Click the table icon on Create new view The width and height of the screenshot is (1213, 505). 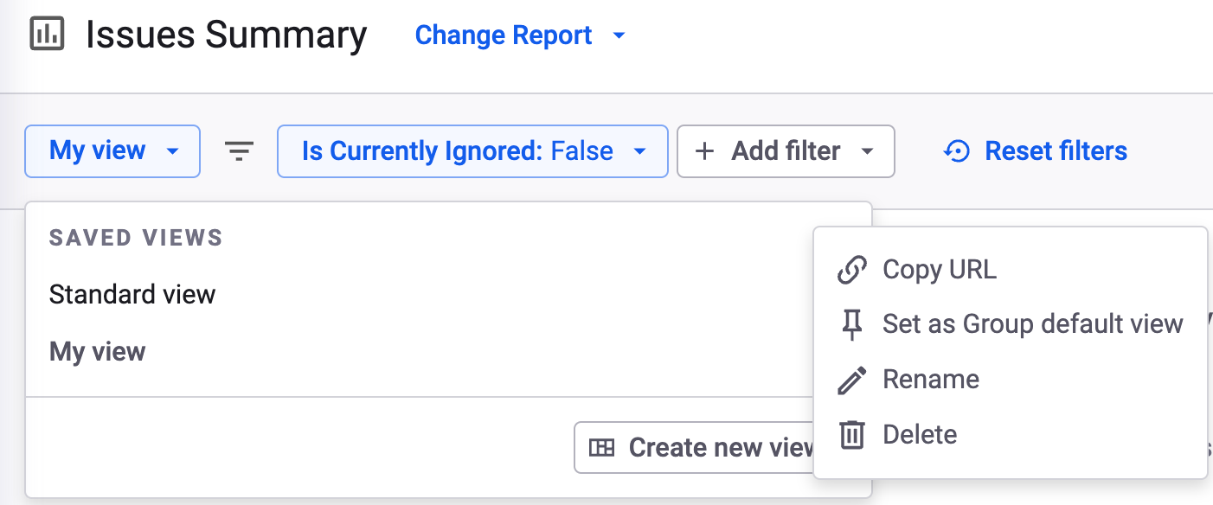(x=601, y=447)
